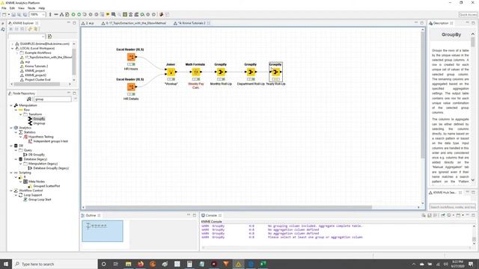The image size is (479, 269).
Task: Expand EXAMPLES server in KNIME Explorer
Action: tap(12, 44)
